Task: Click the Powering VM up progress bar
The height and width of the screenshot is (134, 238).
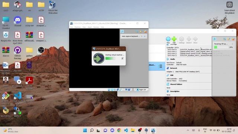Action: click(x=221, y=47)
